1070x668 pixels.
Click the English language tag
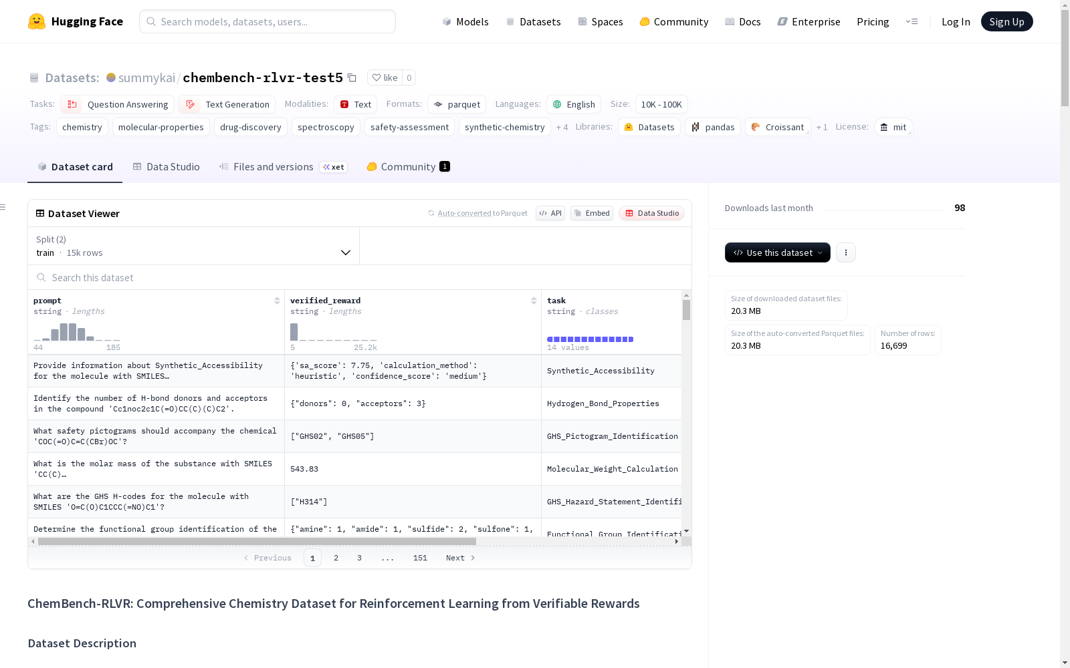[574, 104]
